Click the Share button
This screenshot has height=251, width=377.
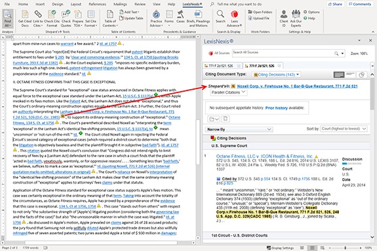pyautogui.click(x=335, y=4)
